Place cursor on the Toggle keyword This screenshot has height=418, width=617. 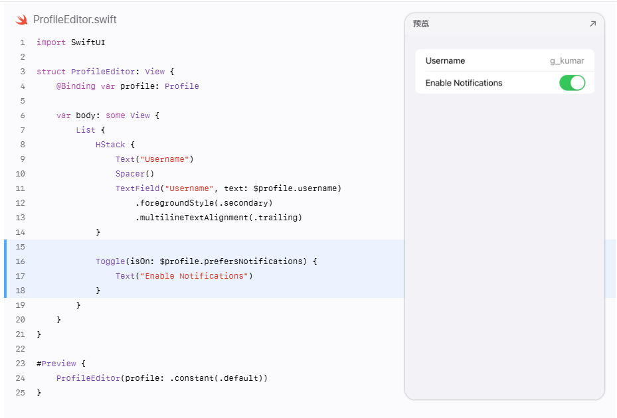tap(110, 261)
